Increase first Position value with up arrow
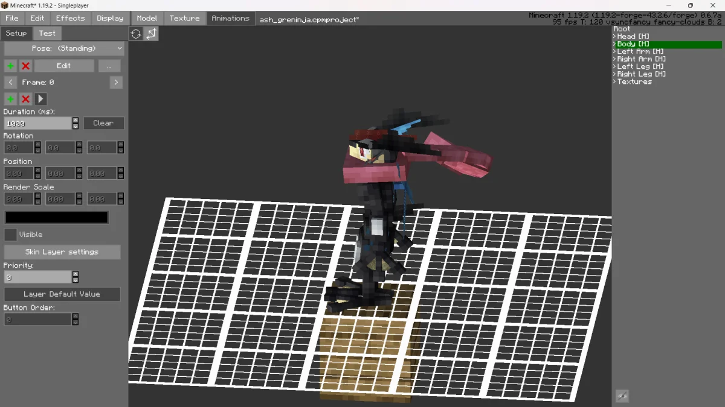This screenshot has height=407, width=725. [x=37, y=169]
